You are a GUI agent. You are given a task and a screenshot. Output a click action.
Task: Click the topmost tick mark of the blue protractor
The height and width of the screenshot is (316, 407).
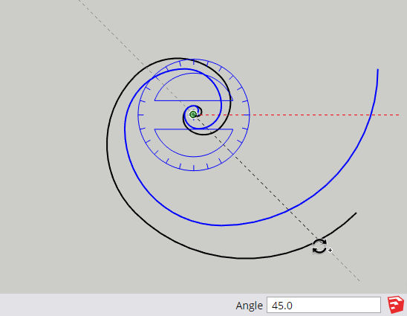(194, 62)
